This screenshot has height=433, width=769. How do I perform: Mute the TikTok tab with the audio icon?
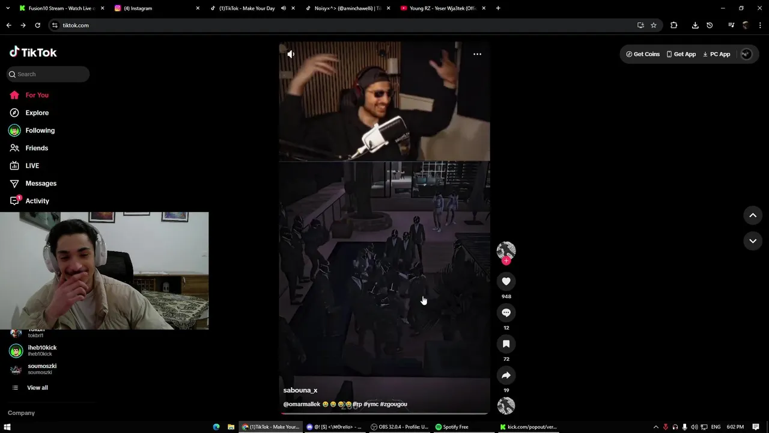(x=283, y=8)
